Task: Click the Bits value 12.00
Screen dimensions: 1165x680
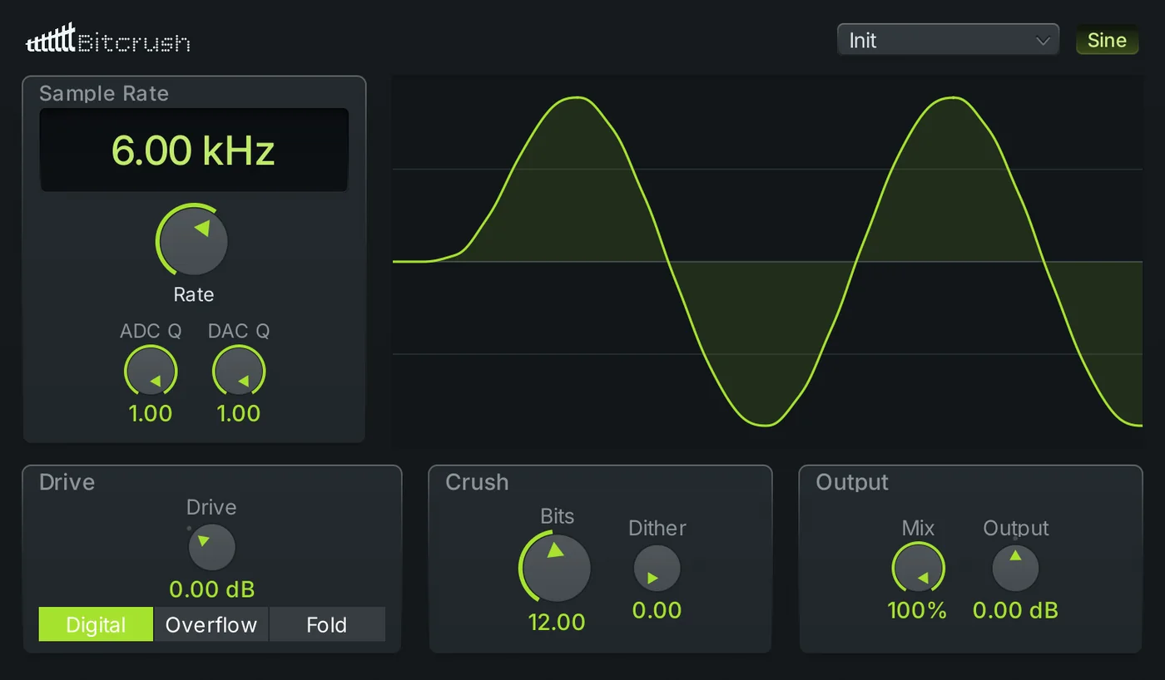Action: (557, 622)
